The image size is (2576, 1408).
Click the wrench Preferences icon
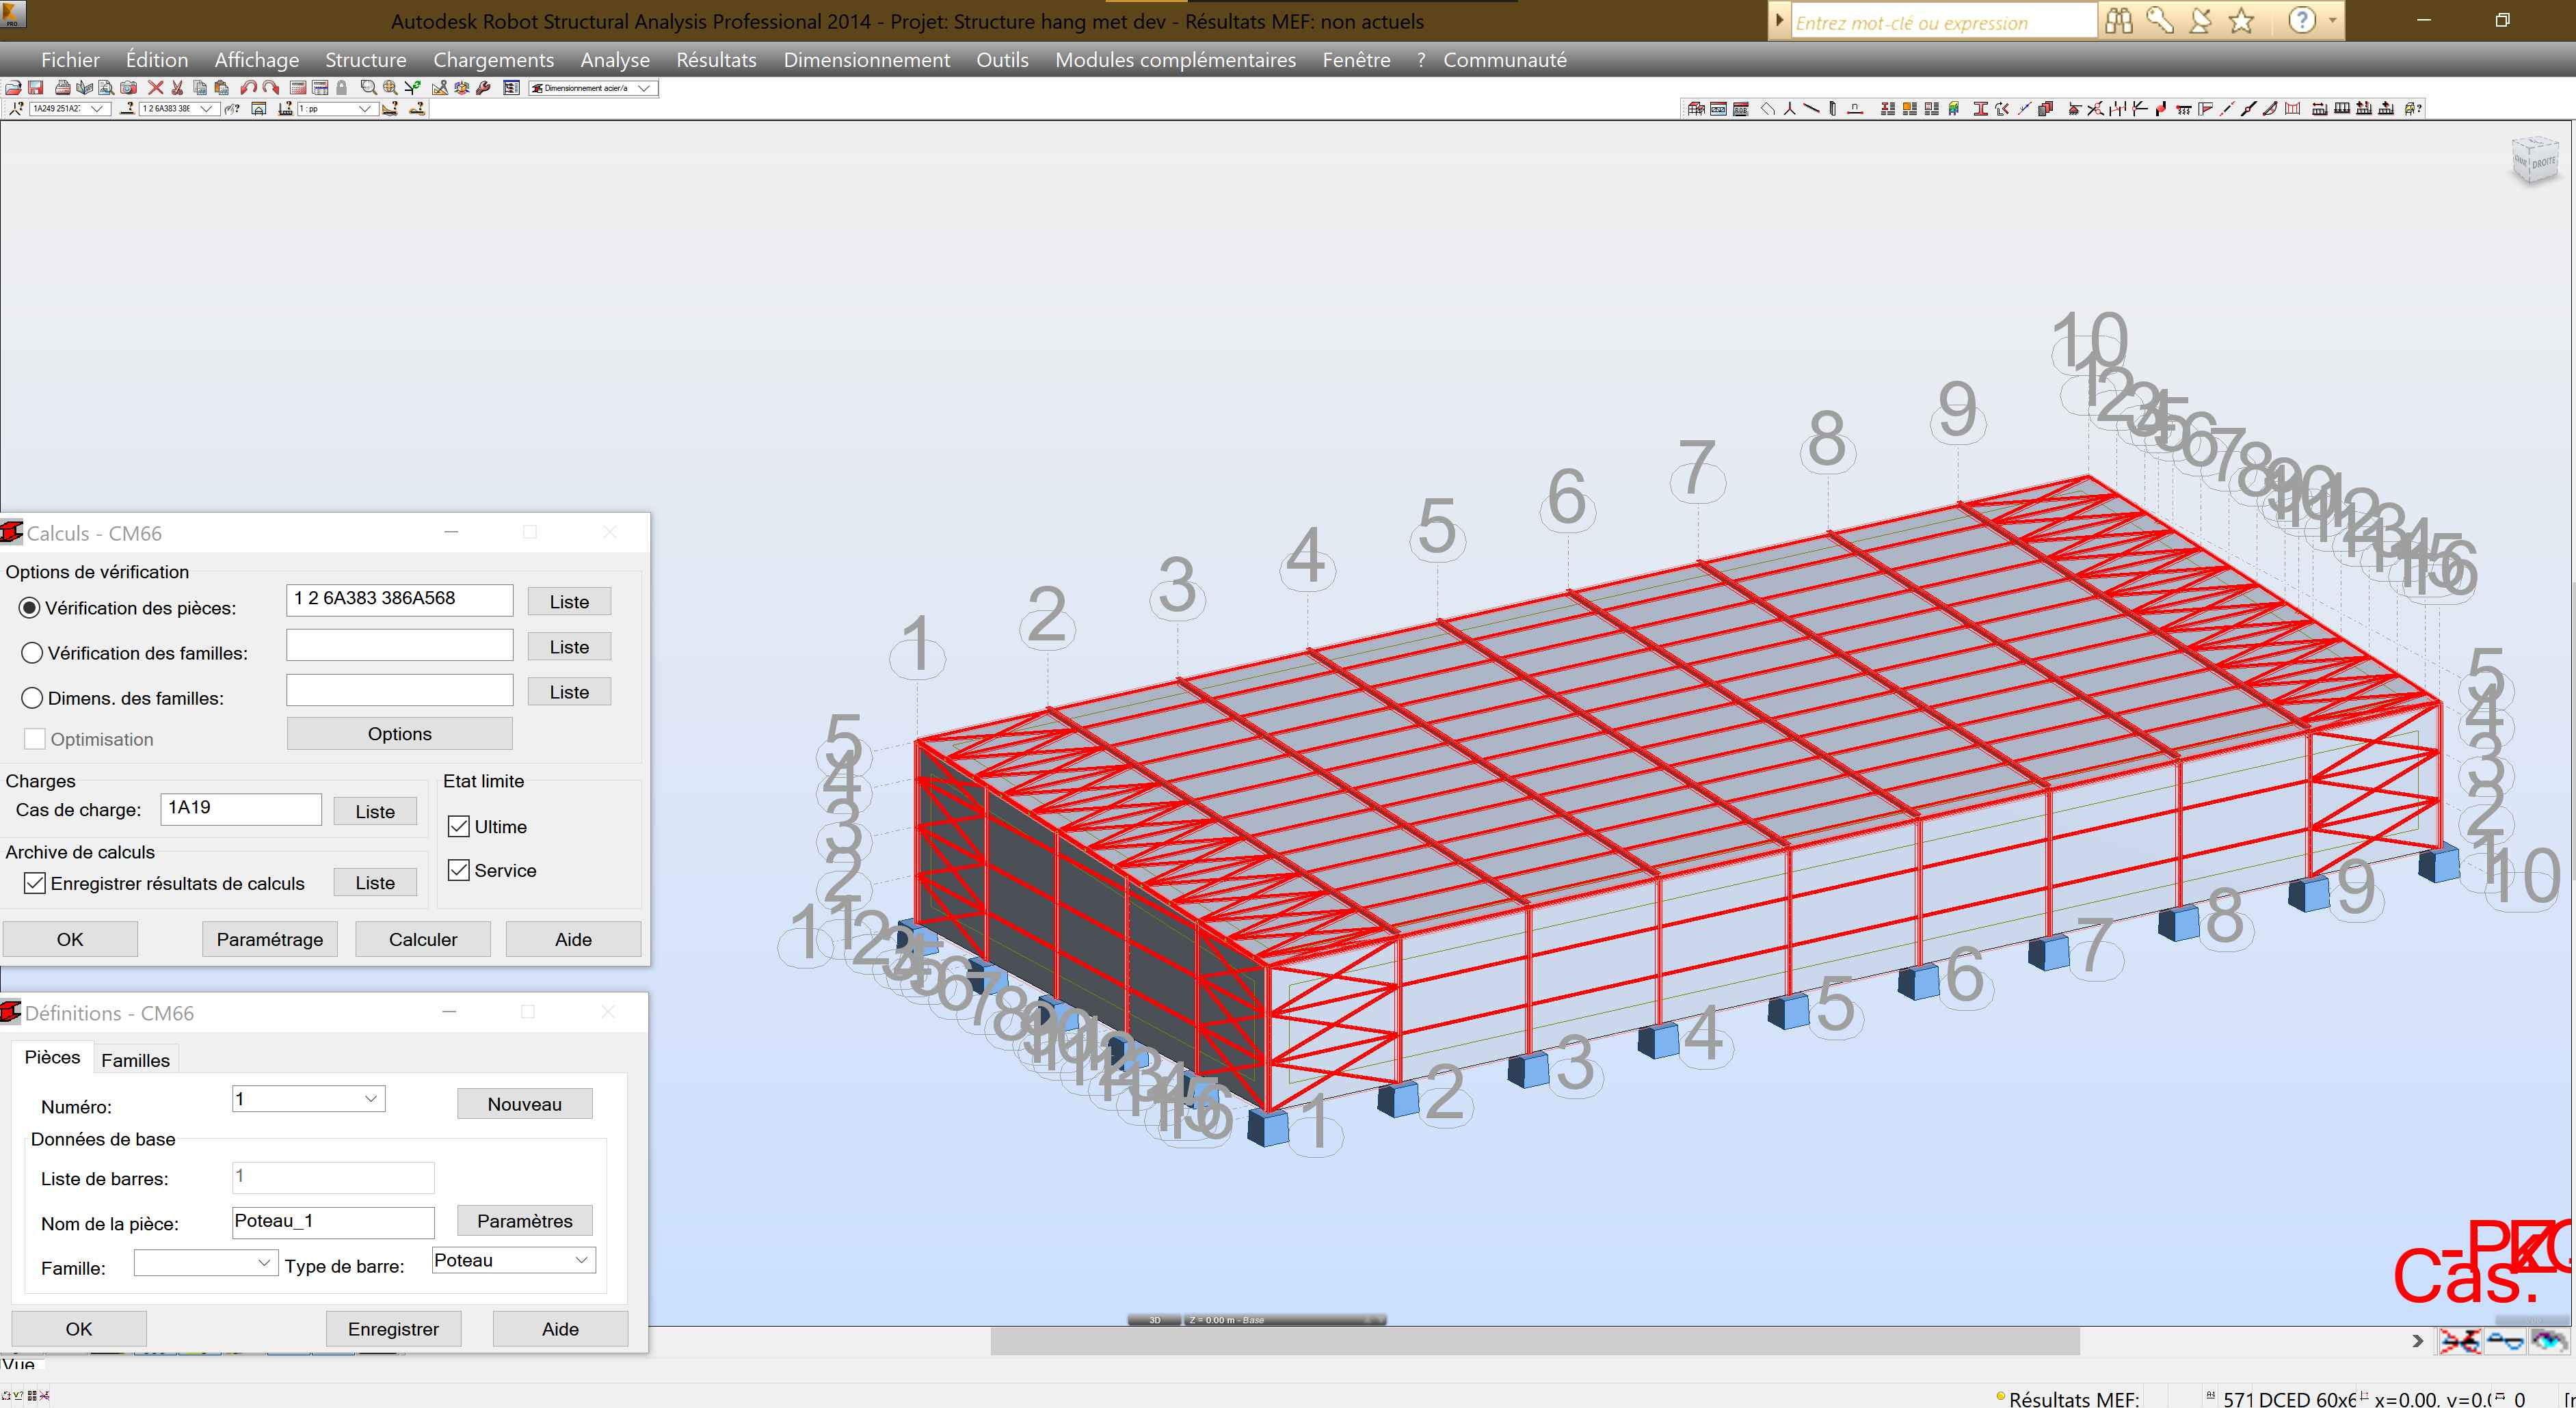(483, 88)
